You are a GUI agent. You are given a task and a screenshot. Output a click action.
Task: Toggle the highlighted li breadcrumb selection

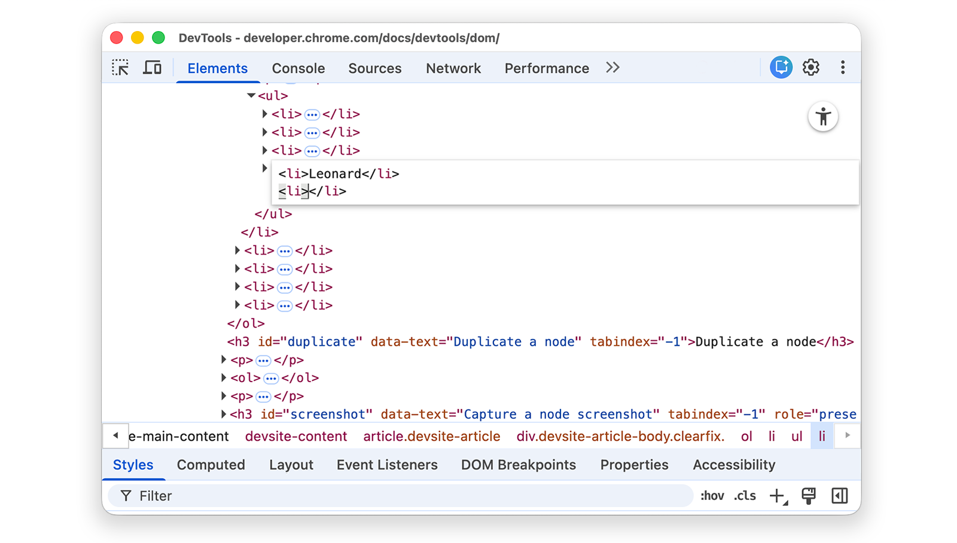[x=822, y=436]
